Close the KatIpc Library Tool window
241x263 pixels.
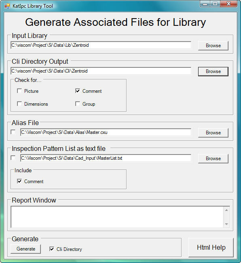point(228,4)
